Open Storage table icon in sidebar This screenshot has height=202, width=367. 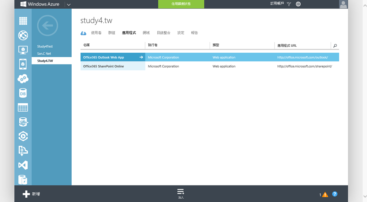point(23,108)
